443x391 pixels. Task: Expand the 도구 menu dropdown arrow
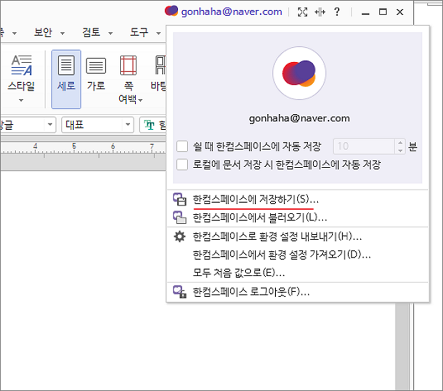(x=159, y=33)
